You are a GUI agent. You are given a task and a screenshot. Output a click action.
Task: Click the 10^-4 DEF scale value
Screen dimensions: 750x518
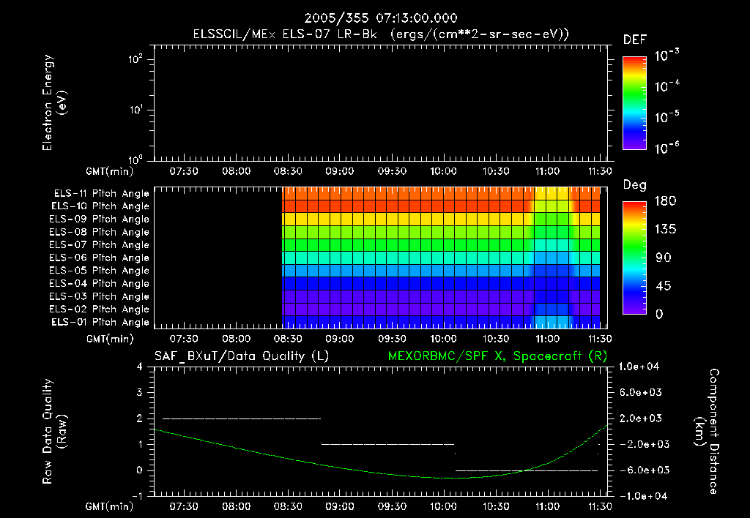(667, 86)
